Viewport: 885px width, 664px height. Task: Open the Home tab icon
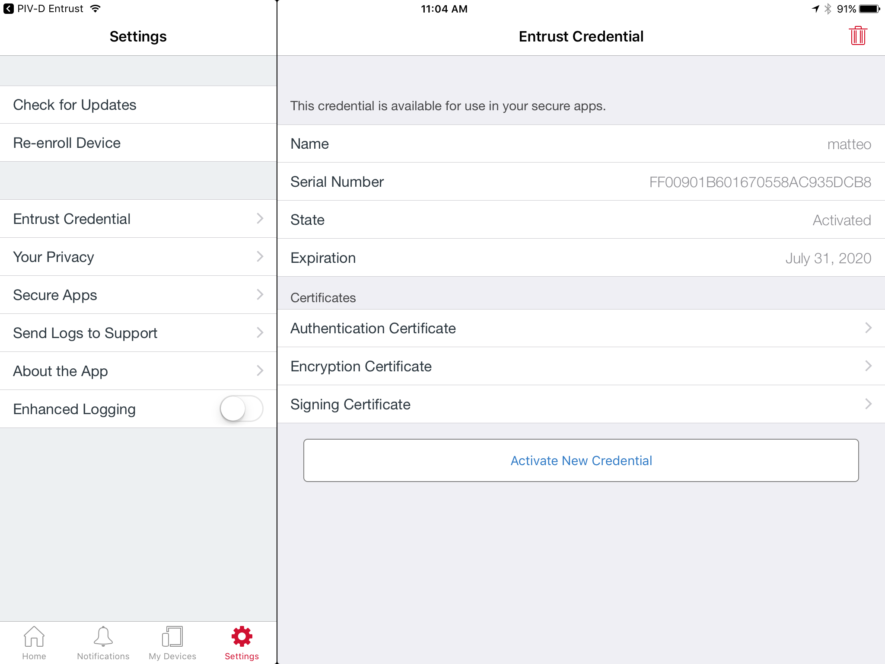point(34,637)
